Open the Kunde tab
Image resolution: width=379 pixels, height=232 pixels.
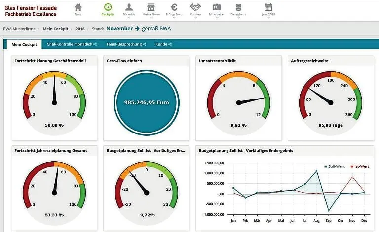tap(163, 44)
